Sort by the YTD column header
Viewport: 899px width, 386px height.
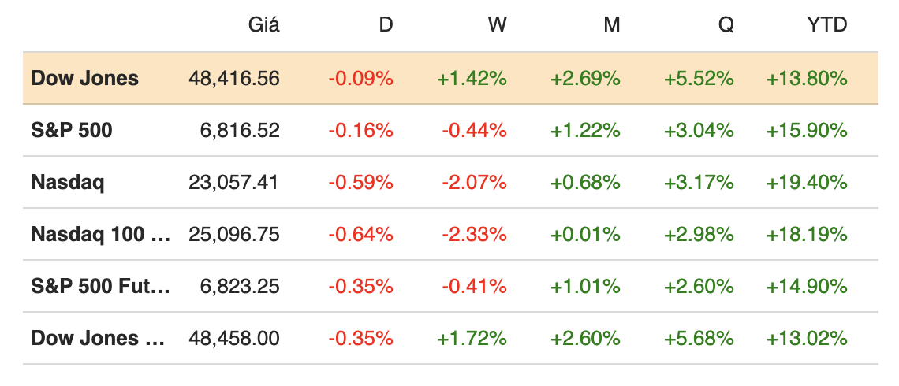pyautogui.click(x=826, y=24)
